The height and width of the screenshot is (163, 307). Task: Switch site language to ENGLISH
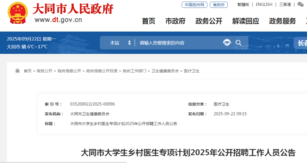[264, 4]
